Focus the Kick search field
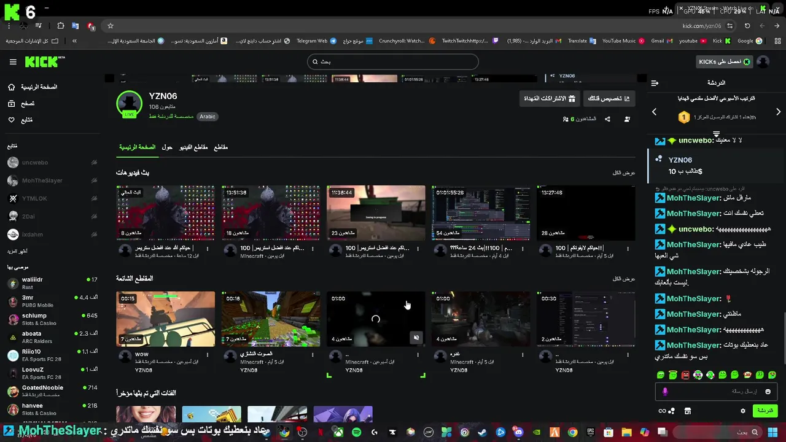The width and height of the screenshot is (786, 442). pos(393,61)
